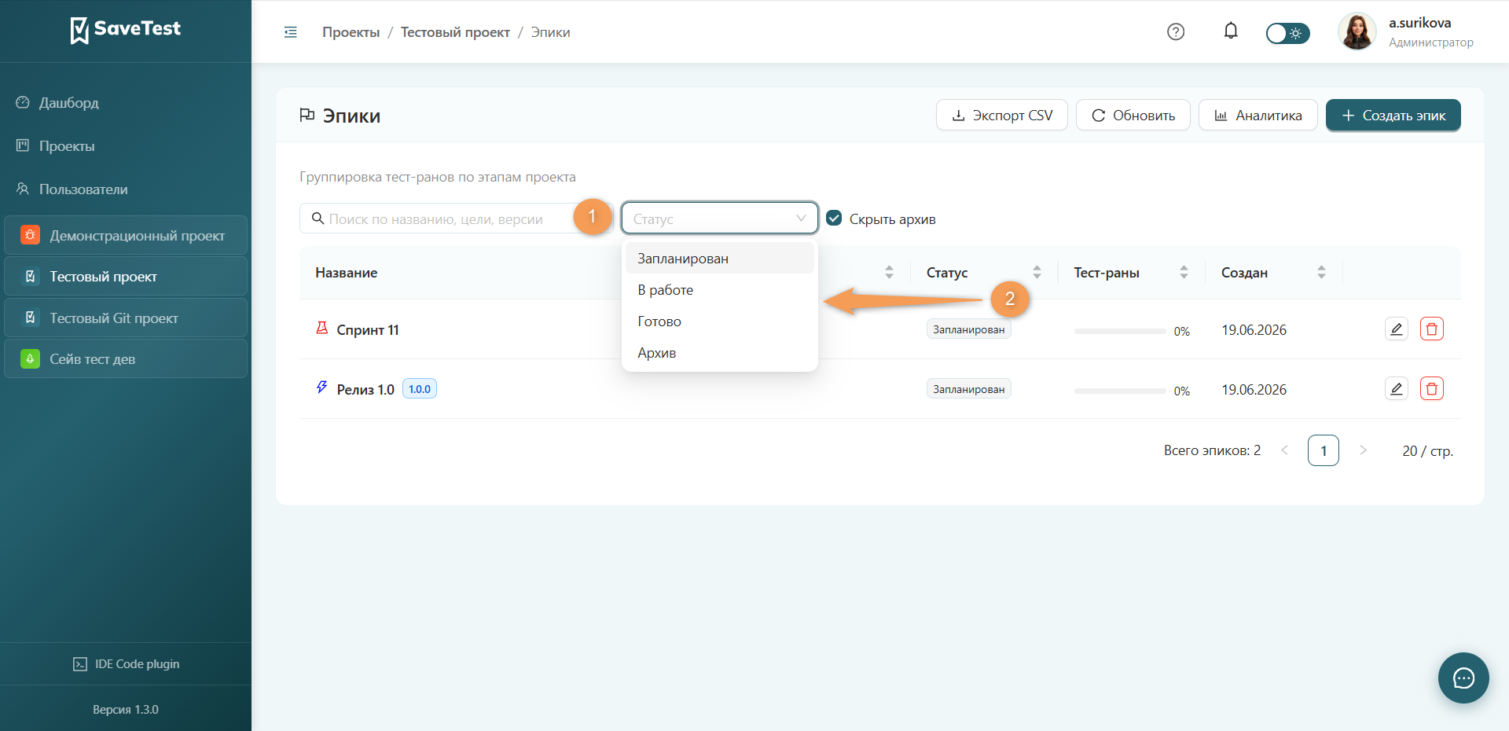Open the 20 / стр. page size selector
The width and height of the screenshot is (1509, 731).
(1427, 451)
